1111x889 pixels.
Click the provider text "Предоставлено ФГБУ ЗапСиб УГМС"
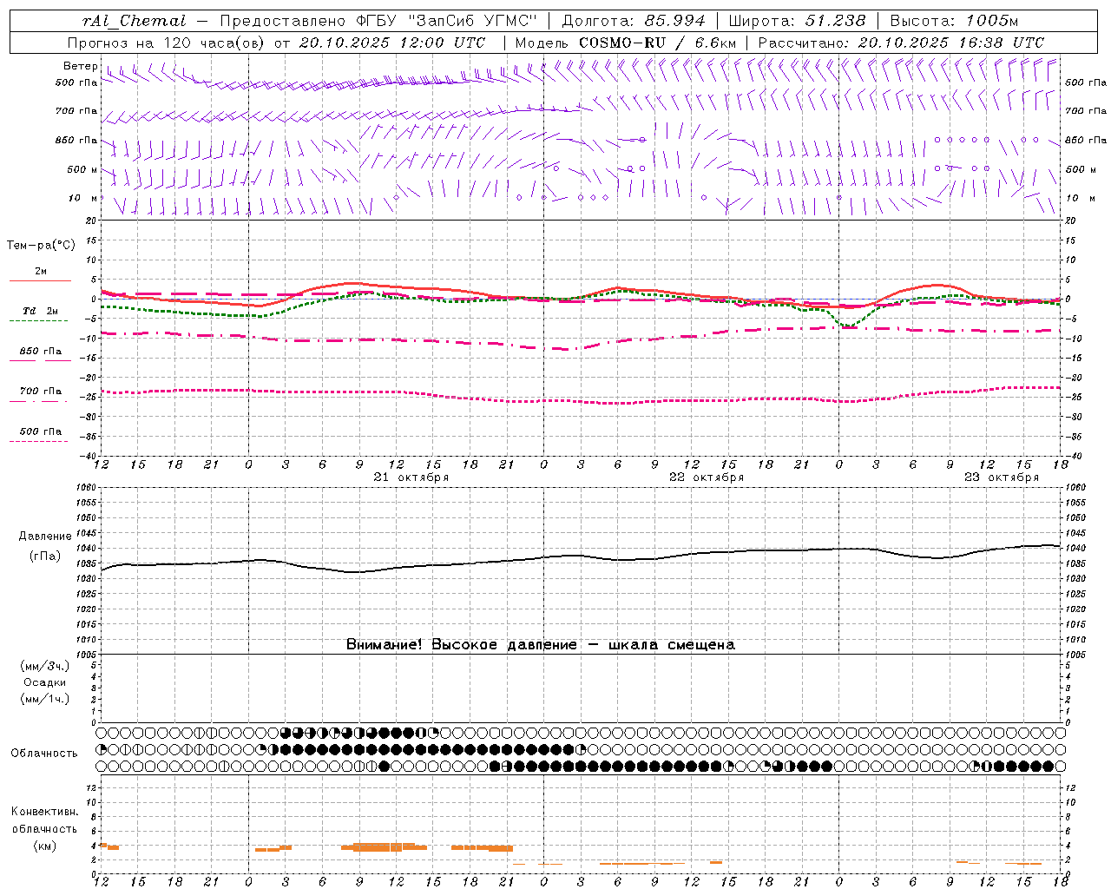378,21
